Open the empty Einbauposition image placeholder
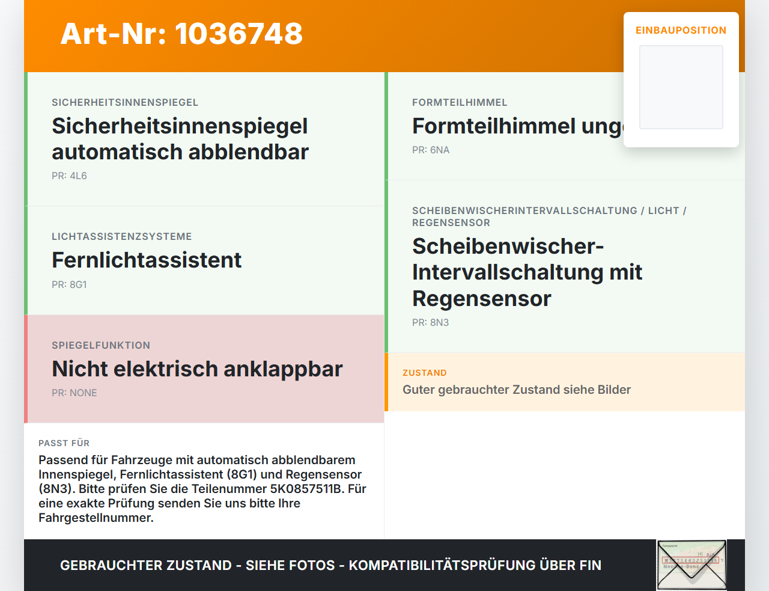 [681, 87]
